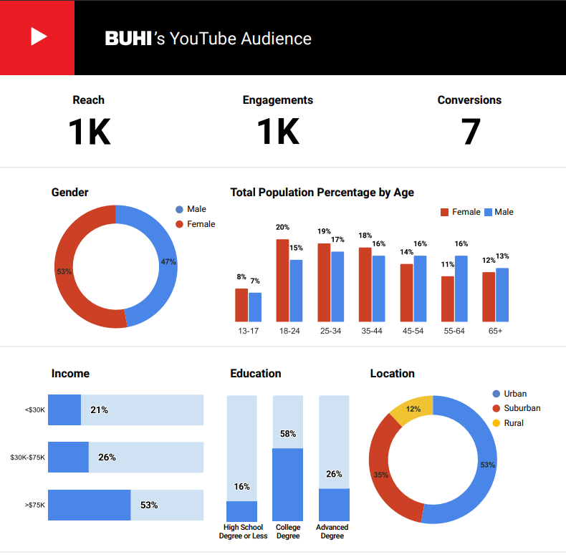
Task: Click the Total Population Percentage by Age title
Action: [x=322, y=193]
